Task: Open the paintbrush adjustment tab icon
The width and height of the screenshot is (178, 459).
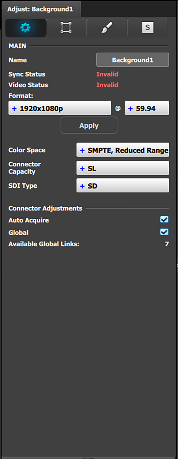Action: (106, 28)
